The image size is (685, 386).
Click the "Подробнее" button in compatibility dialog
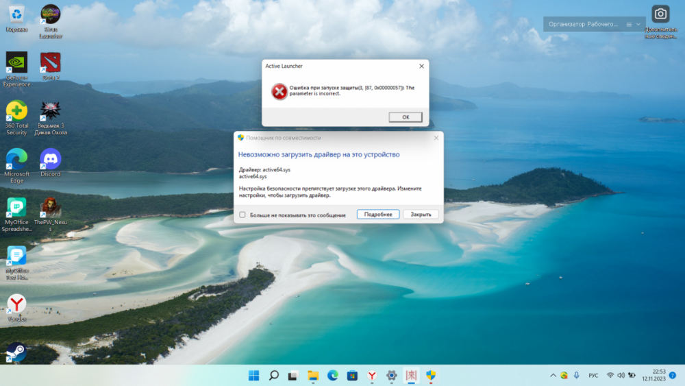coord(377,215)
